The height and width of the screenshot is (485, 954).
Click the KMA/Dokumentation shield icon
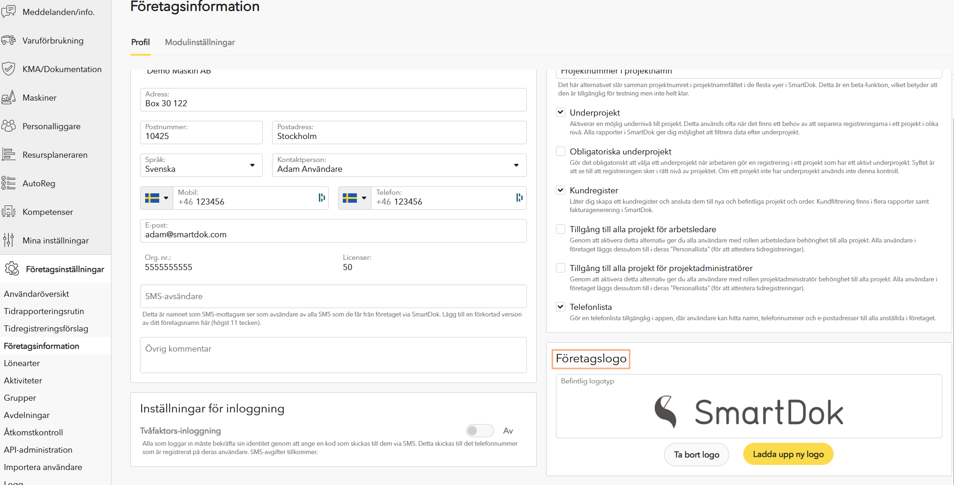(8, 69)
